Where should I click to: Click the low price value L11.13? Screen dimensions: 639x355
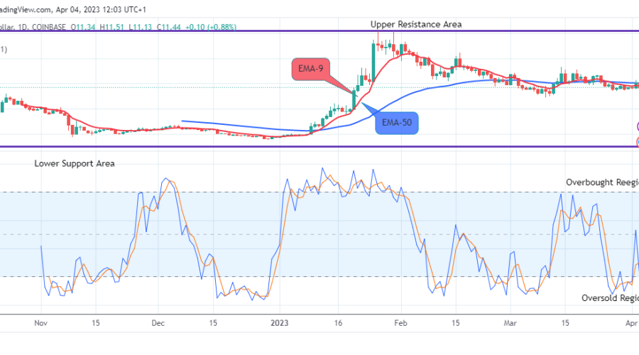click(x=140, y=27)
